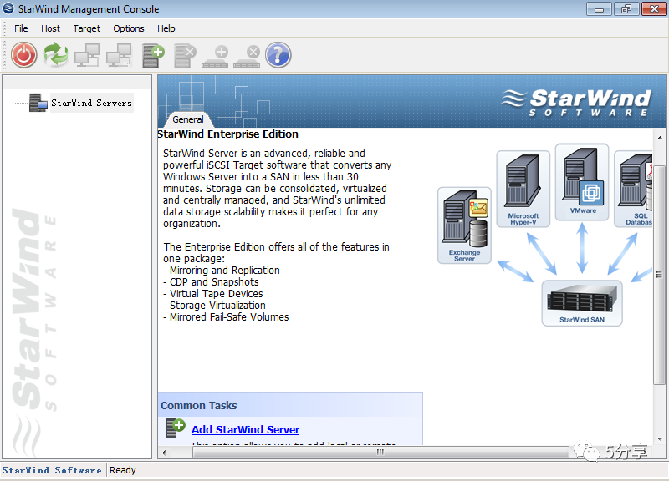
Task: Select StarWind Servers tree node
Action: click(x=92, y=103)
